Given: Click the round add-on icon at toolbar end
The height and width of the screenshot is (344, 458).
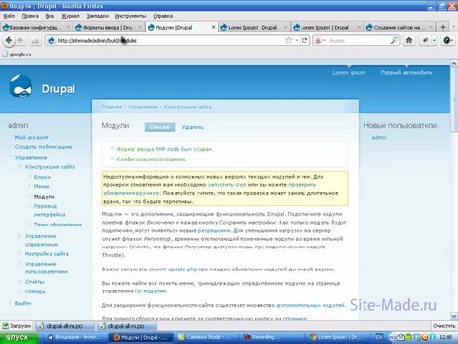Looking at the screenshot, I should click(x=448, y=40).
